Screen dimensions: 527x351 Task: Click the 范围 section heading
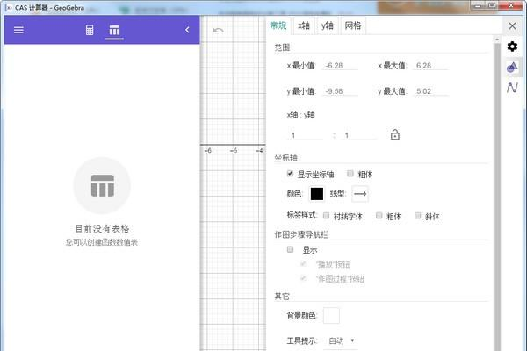click(282, 47)
